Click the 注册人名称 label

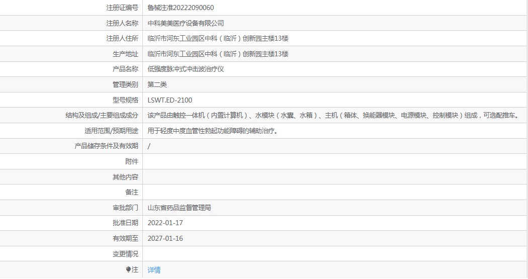tap(122, 23)
